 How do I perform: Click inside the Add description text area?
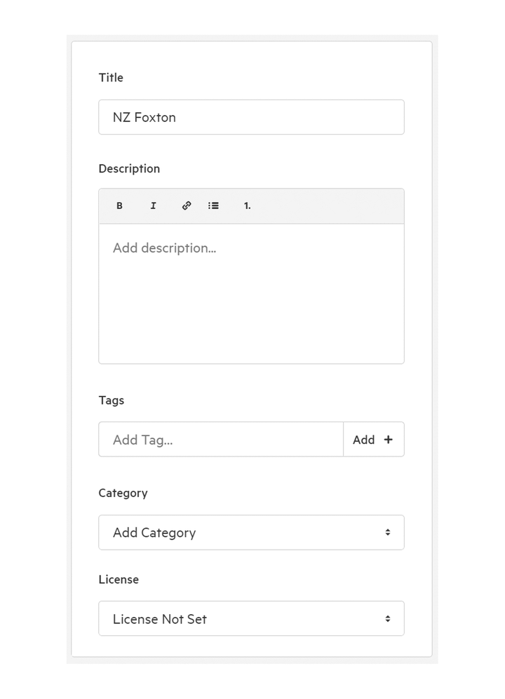pos(252,293)
